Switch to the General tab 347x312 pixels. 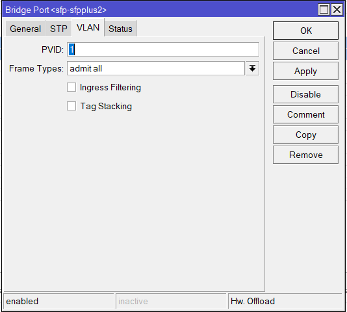25,29
